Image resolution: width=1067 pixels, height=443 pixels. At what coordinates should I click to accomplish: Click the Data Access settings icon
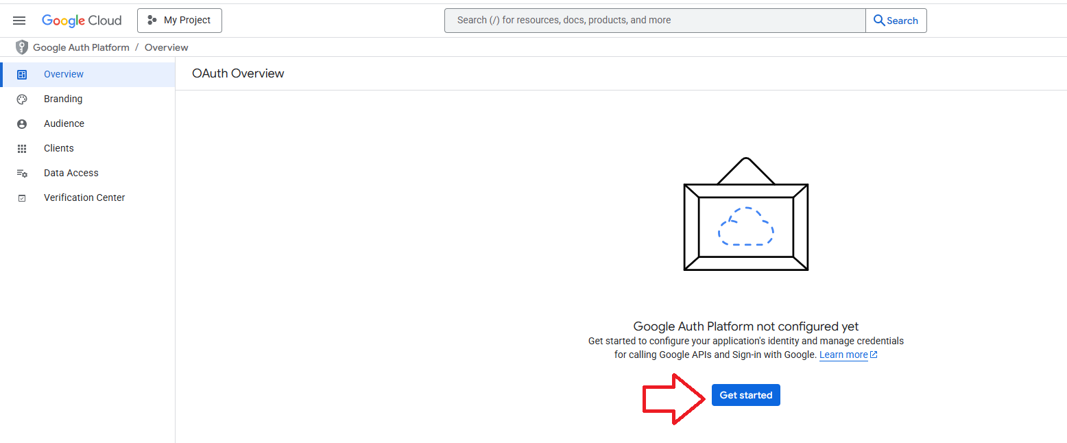(22, 173)
